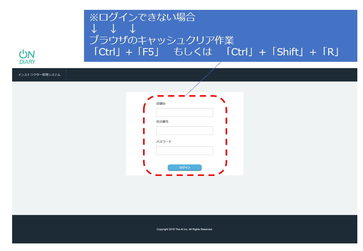
Task: Open インストラクター管理システム in the navigation bar
Action: point(39,75)
